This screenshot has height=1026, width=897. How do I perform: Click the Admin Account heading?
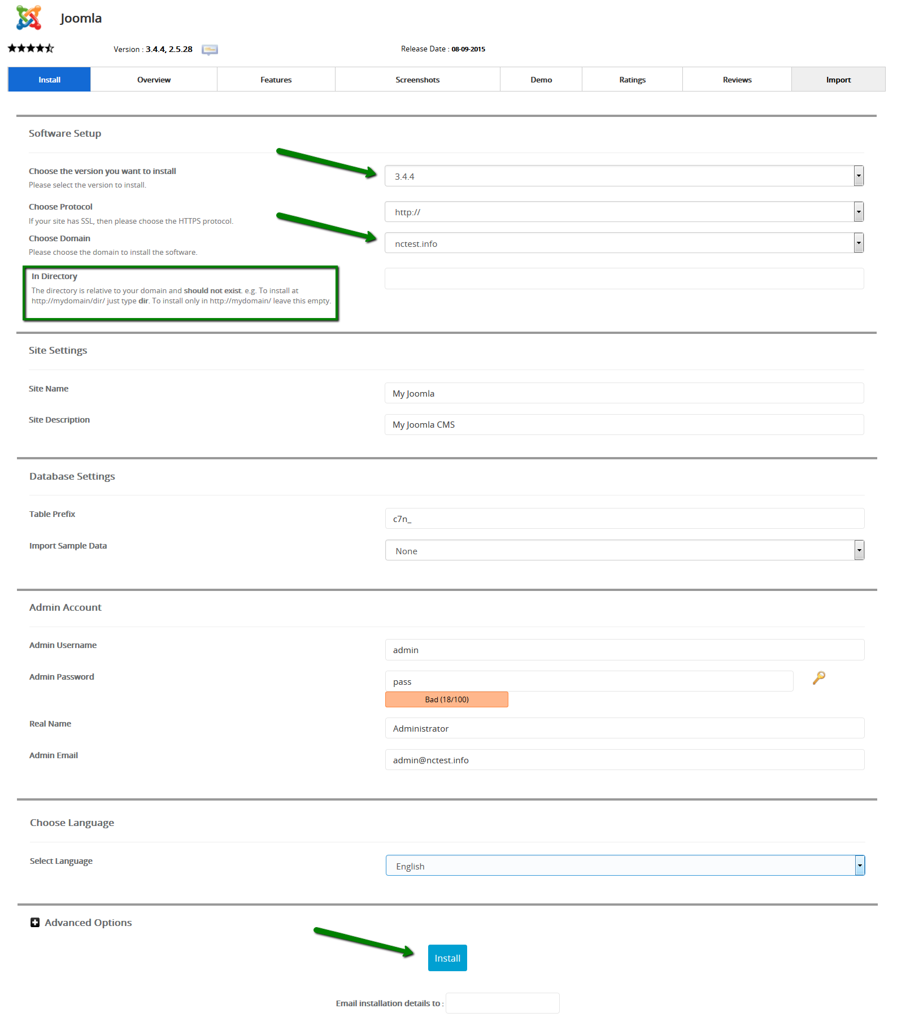point(66,607)
